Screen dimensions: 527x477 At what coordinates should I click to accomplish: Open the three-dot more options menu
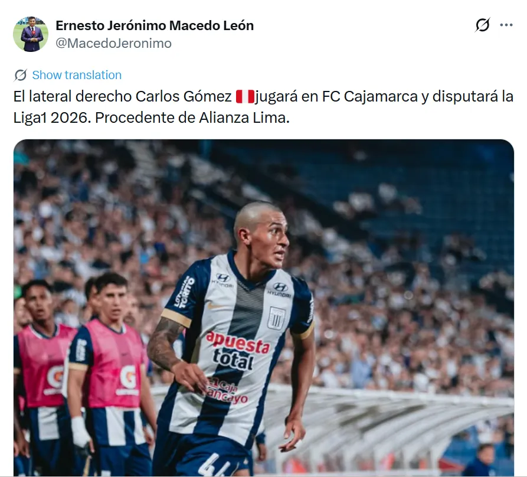(506, 25)
